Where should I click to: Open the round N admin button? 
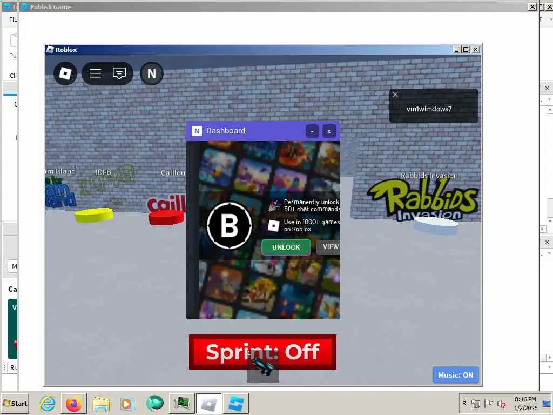(152, 73)
